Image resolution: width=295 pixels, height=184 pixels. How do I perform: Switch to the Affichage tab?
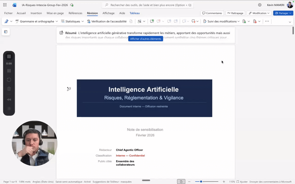108,13
